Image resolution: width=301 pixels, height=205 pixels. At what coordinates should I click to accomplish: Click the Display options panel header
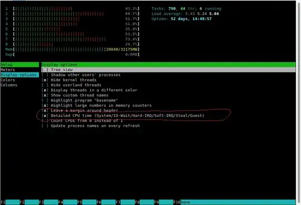coord(168,65)
